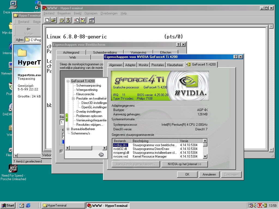
Task: Click the pin icon below the NVIDIA tree
Action: coord(101,155)
